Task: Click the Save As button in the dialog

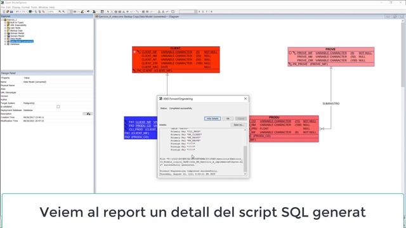Action: point(239,125)
